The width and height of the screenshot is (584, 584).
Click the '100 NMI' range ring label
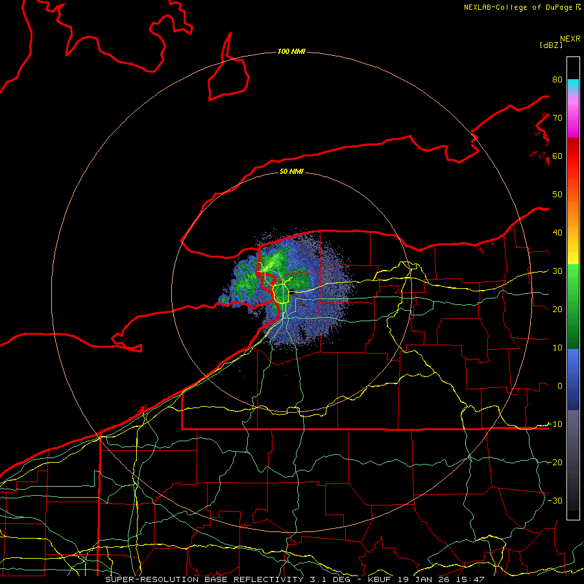(291, 51)
